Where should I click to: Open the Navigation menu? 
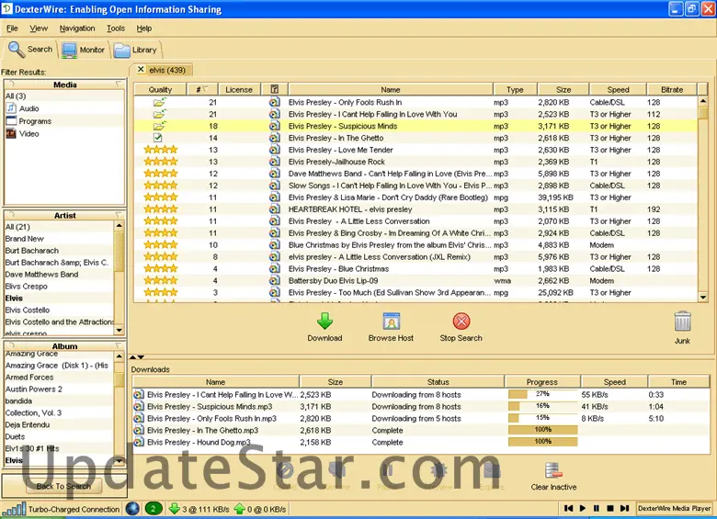point(77,28)
